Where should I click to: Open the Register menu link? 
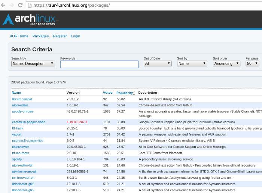point(60,36)
